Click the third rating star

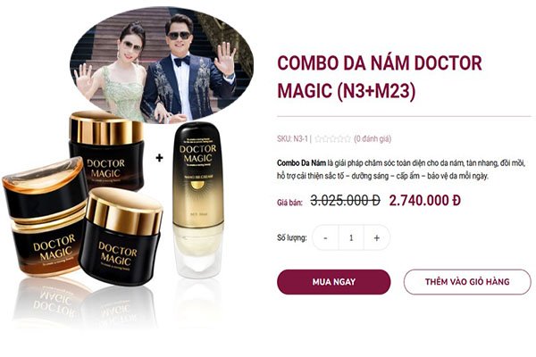[333, 138]
